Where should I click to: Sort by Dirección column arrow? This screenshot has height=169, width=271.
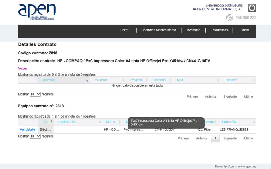(87, 81)
